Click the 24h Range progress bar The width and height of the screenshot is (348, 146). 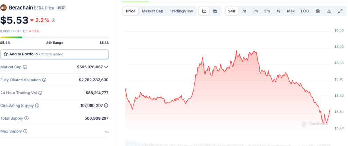55,37
